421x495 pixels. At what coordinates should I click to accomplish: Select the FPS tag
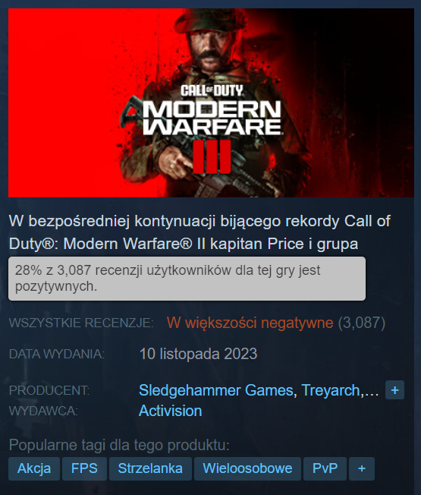coord(84,468)
